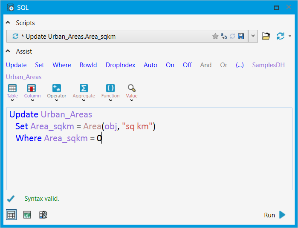
Task: Expand the Table dropdown chevron
Action: click(x=12, y=100)
